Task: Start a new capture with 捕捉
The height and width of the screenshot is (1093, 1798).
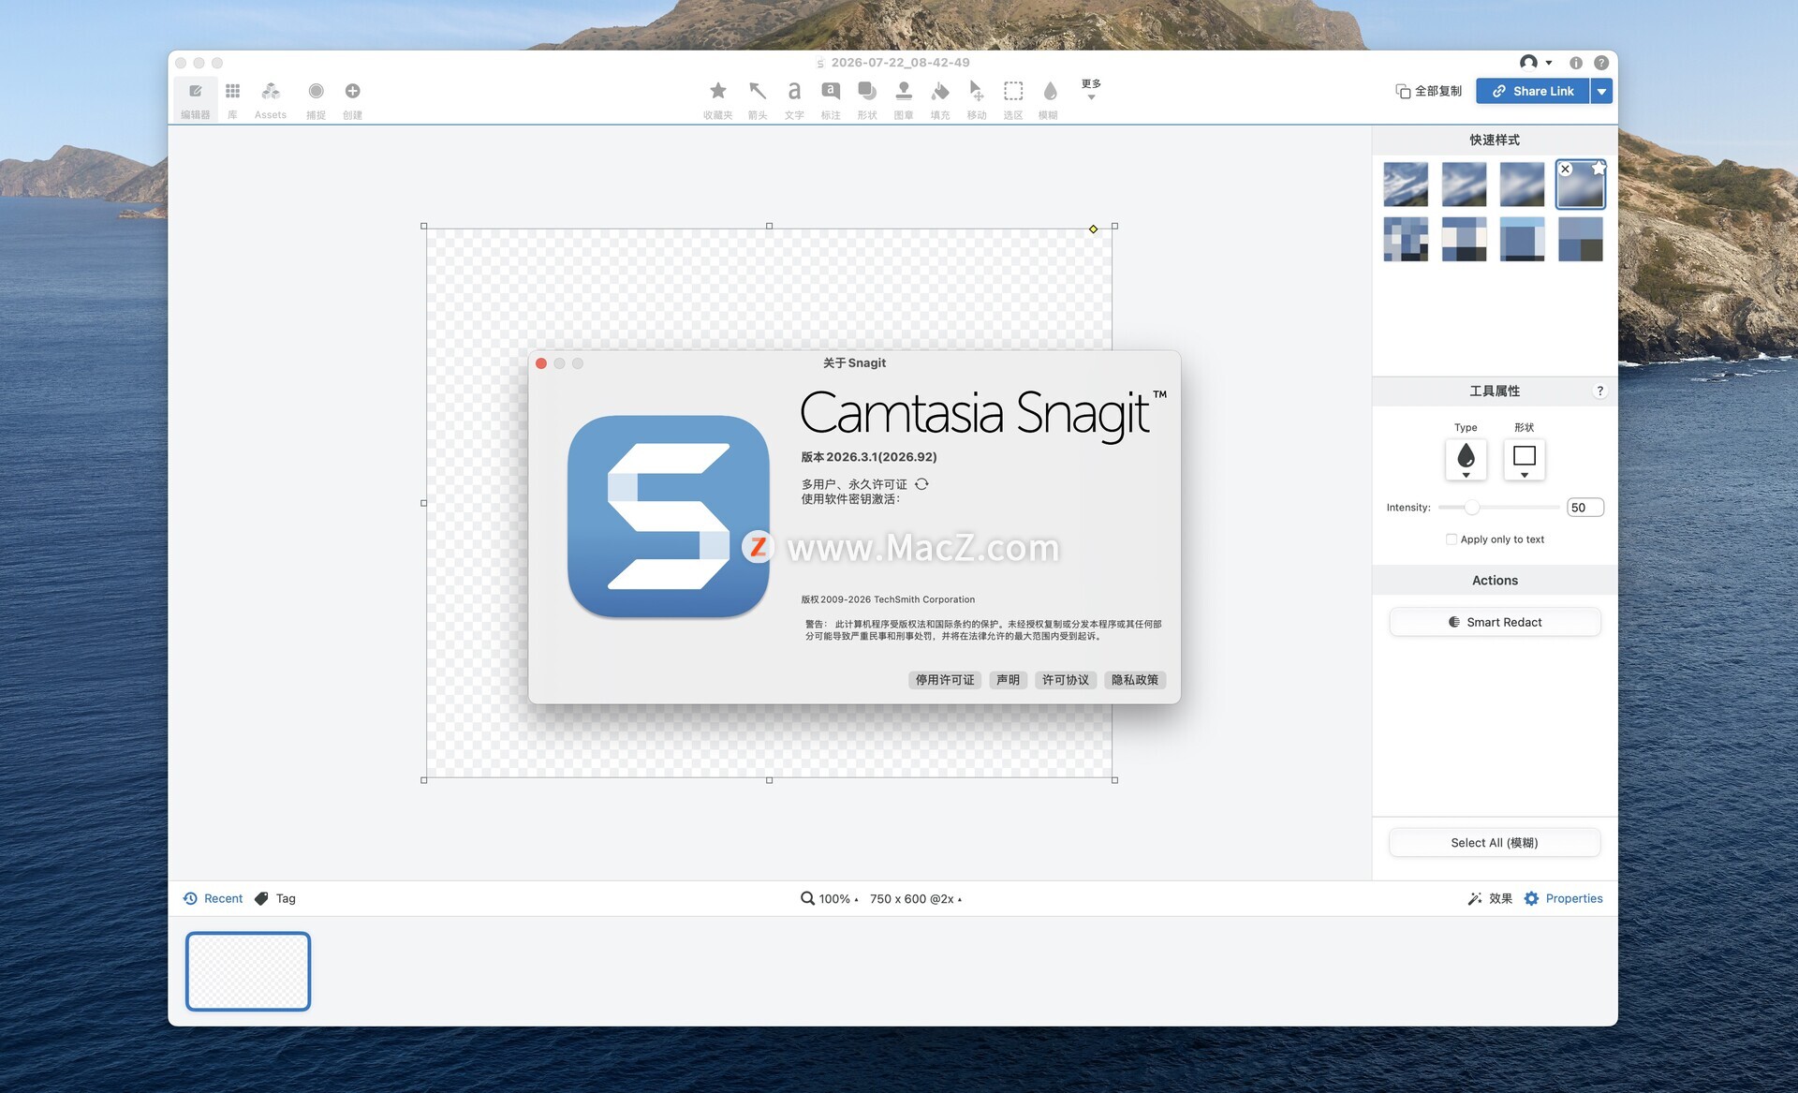Action: click(x=316, y=99)
